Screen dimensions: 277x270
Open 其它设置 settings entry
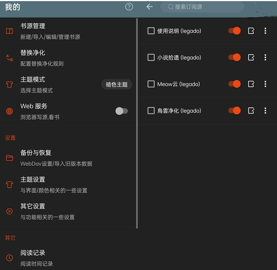click(68, 211)
